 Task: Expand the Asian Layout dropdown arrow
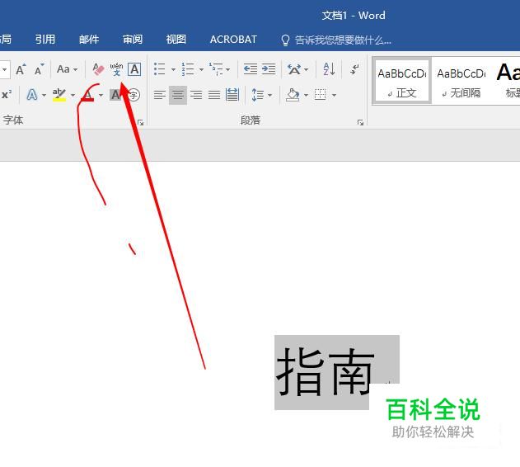[306, 69]
